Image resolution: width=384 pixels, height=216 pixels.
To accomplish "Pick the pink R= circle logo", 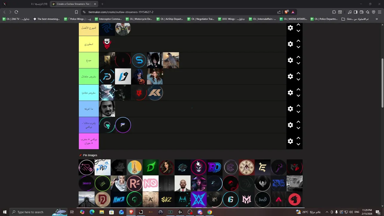I will 134,184.
